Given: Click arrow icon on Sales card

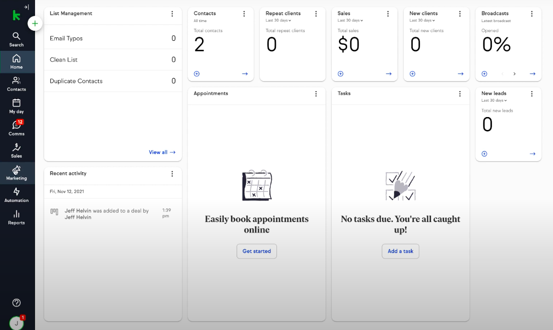Looking at the screenshot, I should (x=389, y=74).
